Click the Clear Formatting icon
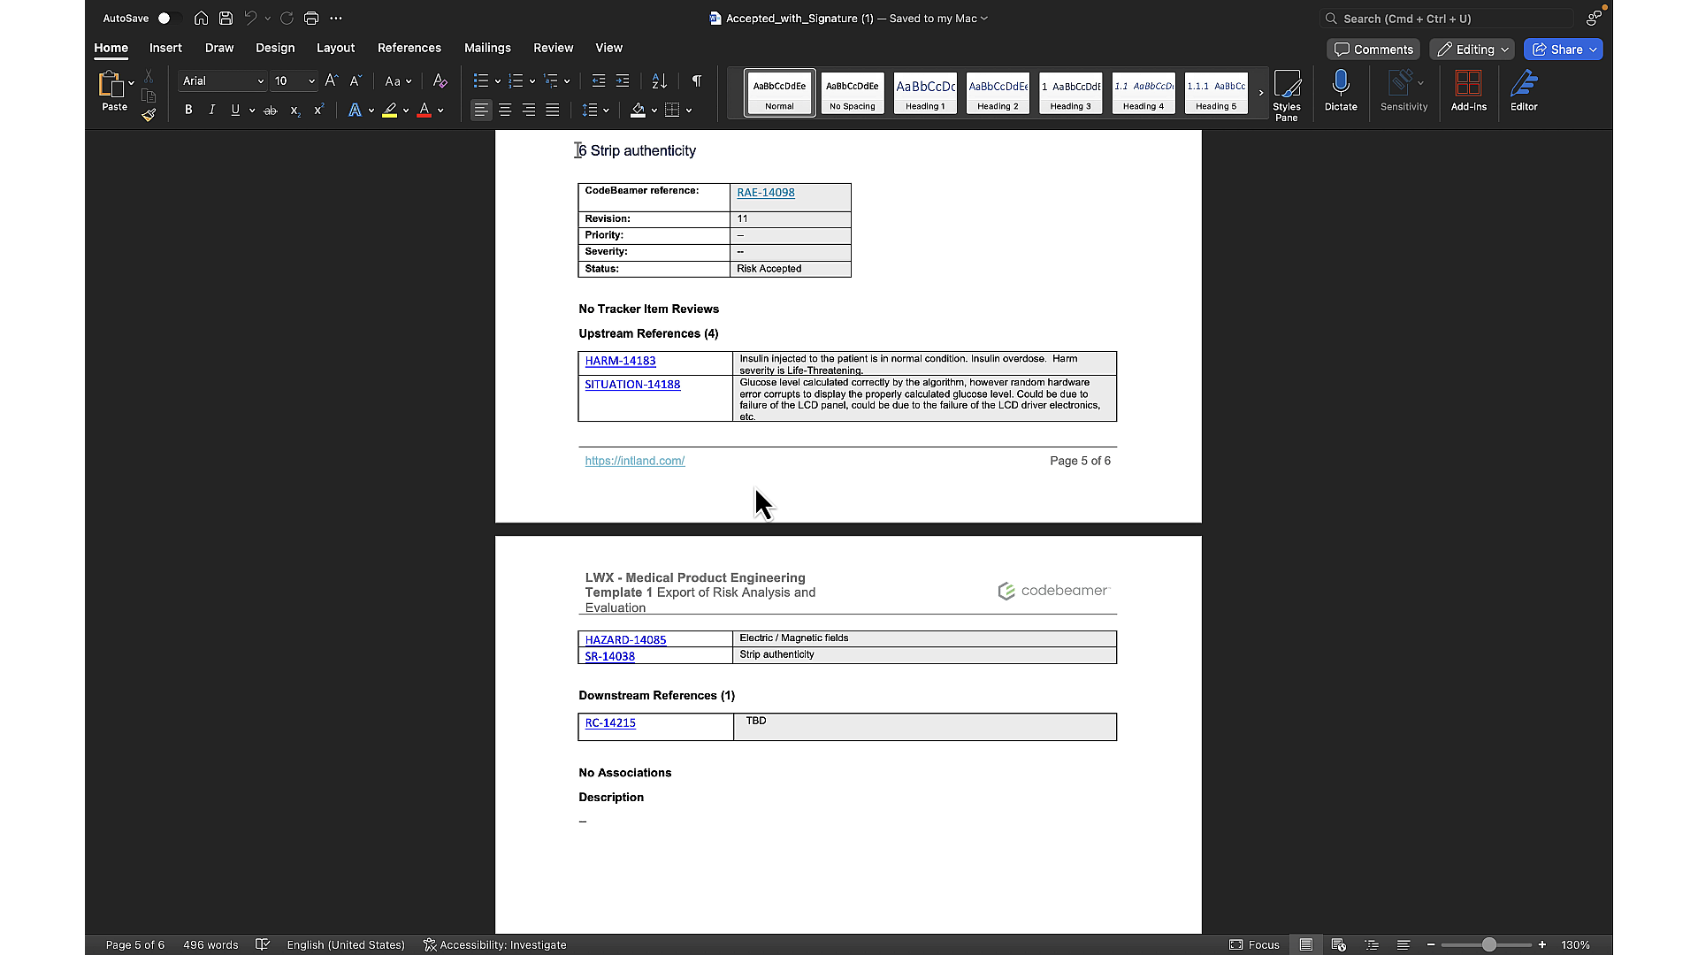The image size is (1698, 955). tap(440, 81)
